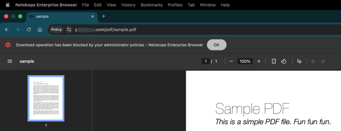Go back to previous page

7,29
